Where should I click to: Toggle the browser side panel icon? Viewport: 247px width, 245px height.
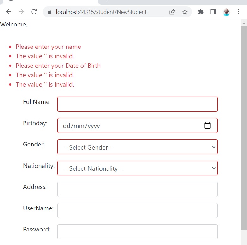pos(213,12)
